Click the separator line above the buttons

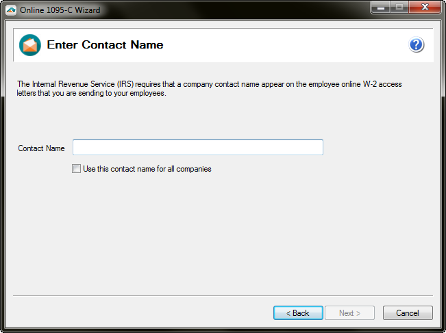pos(223,295)
